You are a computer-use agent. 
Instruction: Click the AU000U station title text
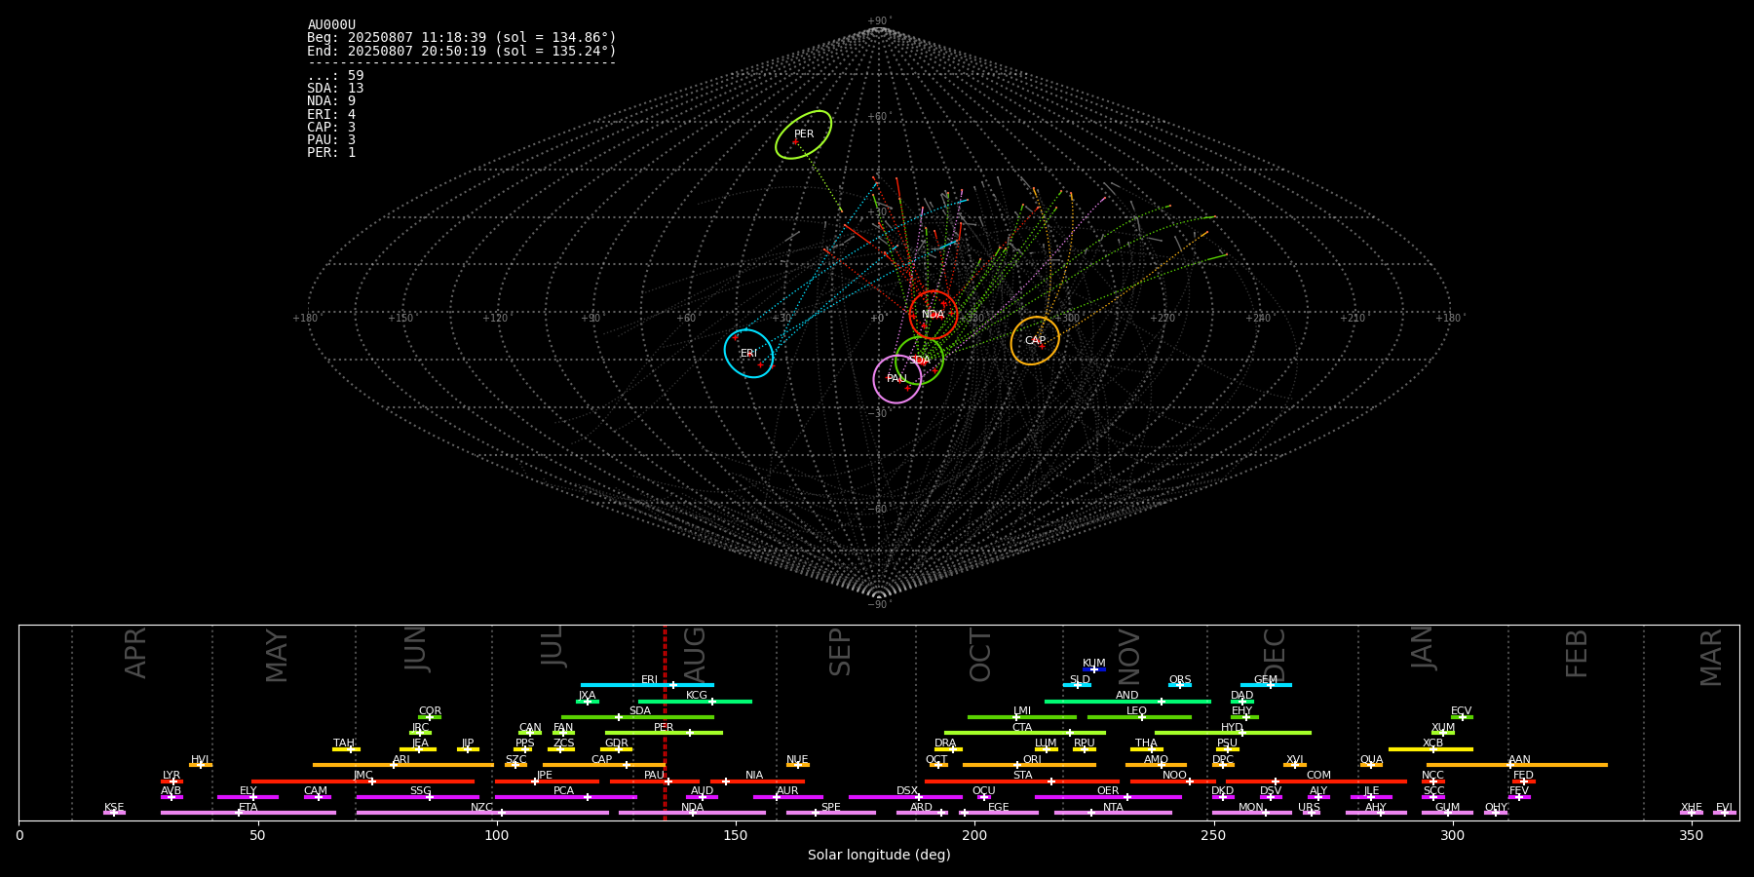(331, 25)
